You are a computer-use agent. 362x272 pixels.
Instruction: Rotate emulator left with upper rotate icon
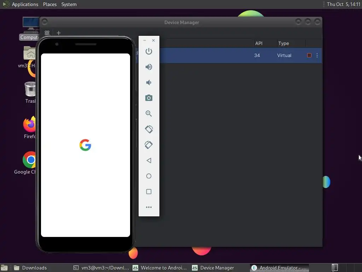point(149,129)
